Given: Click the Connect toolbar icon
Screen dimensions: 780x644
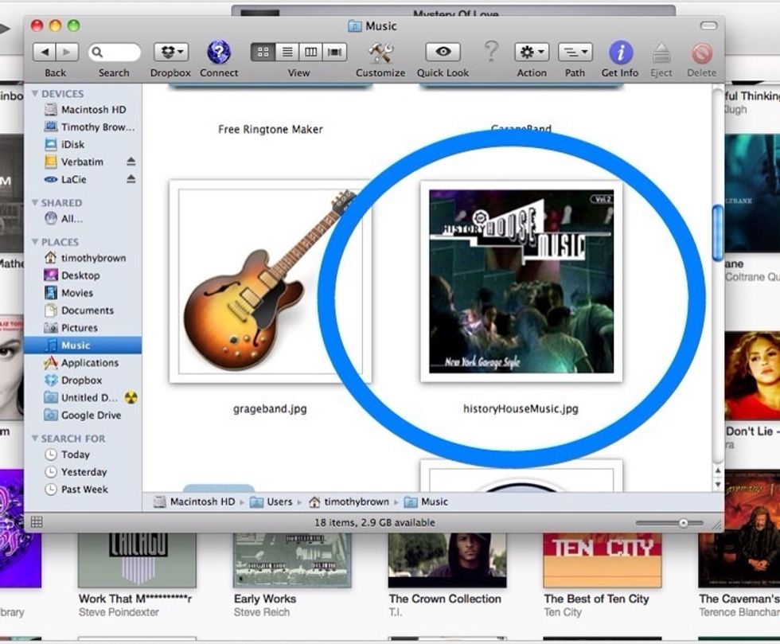Looking at the screenshot, I should (x=217, y=52).
